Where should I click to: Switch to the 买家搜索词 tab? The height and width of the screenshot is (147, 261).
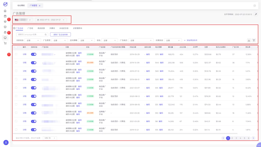[x=77, y=28]
